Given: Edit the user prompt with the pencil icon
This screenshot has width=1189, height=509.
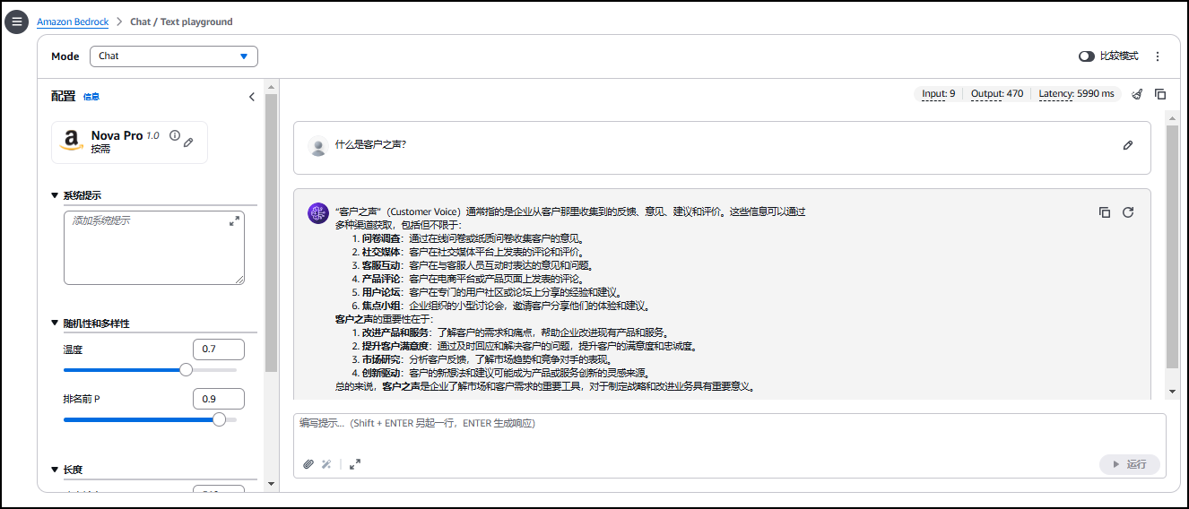Looking at the screenshot, I should (x=1128, y=145).
